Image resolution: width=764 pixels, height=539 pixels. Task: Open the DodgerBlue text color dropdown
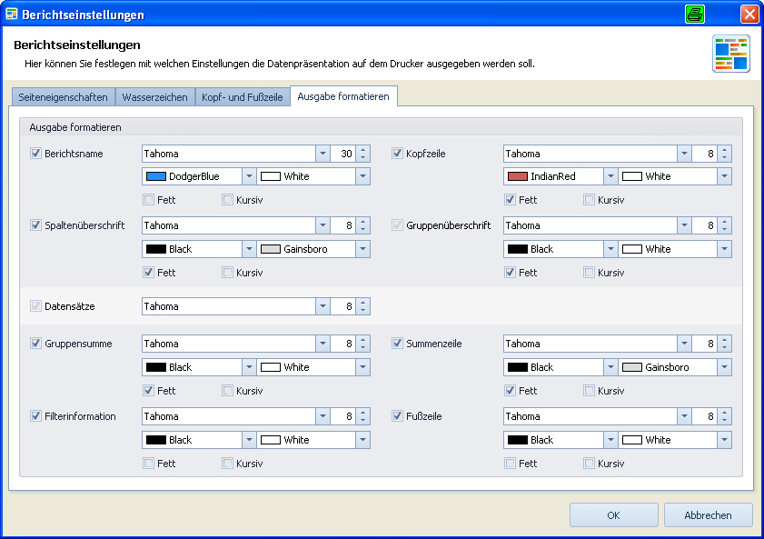(249, 176)
